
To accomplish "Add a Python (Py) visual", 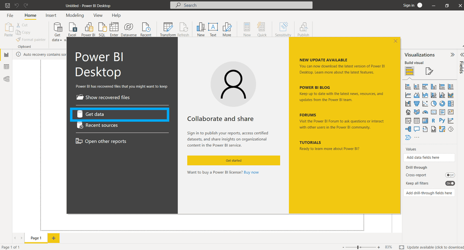I will 442,120.
